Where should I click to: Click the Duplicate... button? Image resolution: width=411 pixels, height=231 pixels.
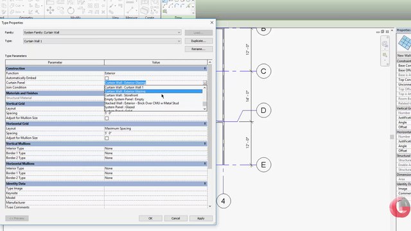(x=198, y=41)
